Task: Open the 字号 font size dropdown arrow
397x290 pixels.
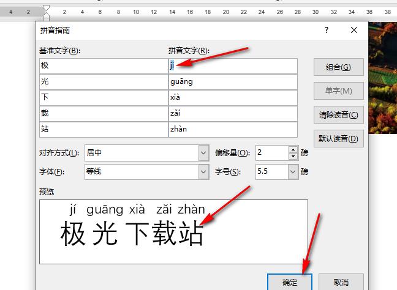Action: (293, 172)
